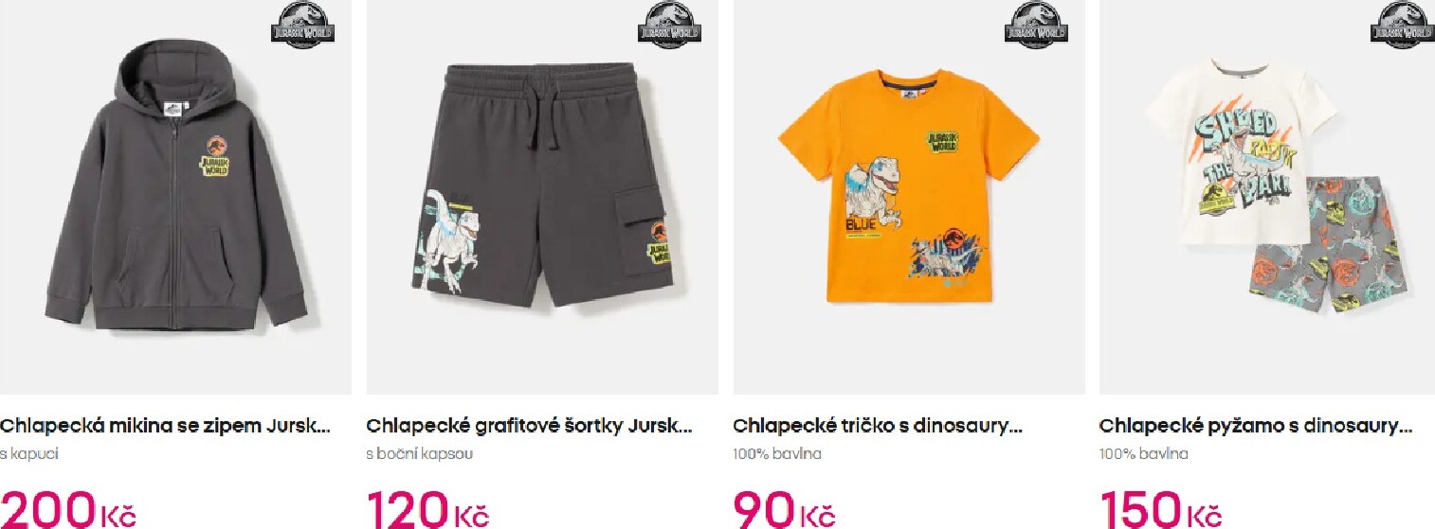Click the 's boční kapsou' shorts description
The image size is (1435, 529).
pos(420,454)
